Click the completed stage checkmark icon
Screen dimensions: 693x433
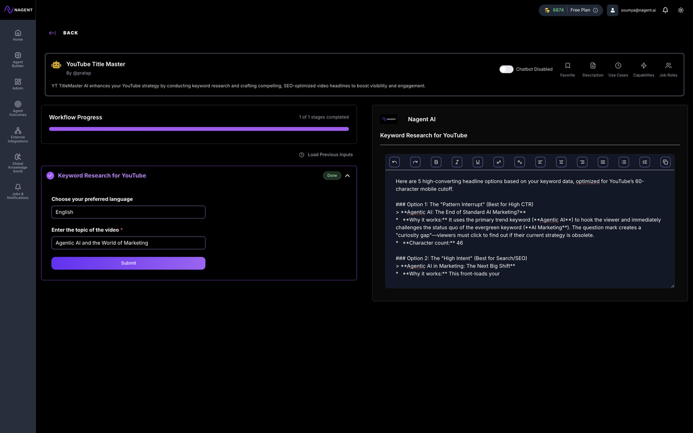pos(50,175)
